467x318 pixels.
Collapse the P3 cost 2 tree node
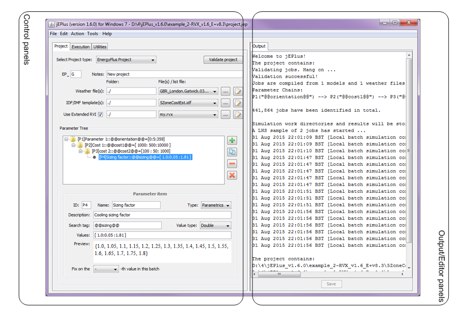click(x=81, y=151)
